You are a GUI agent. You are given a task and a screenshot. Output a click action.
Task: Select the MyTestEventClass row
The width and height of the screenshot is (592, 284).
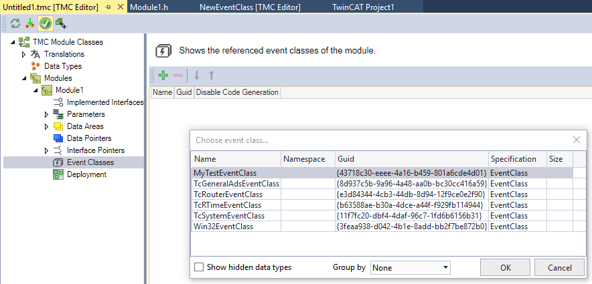point(382,173)
